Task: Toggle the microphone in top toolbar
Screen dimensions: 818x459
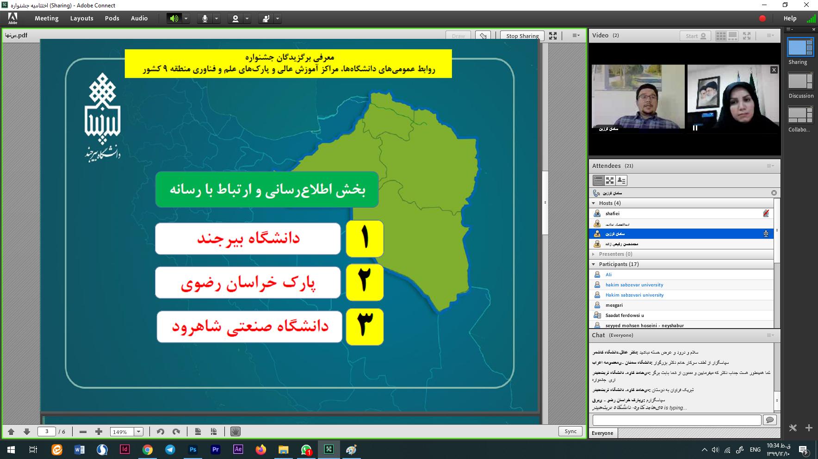Action: coord(204,19)
